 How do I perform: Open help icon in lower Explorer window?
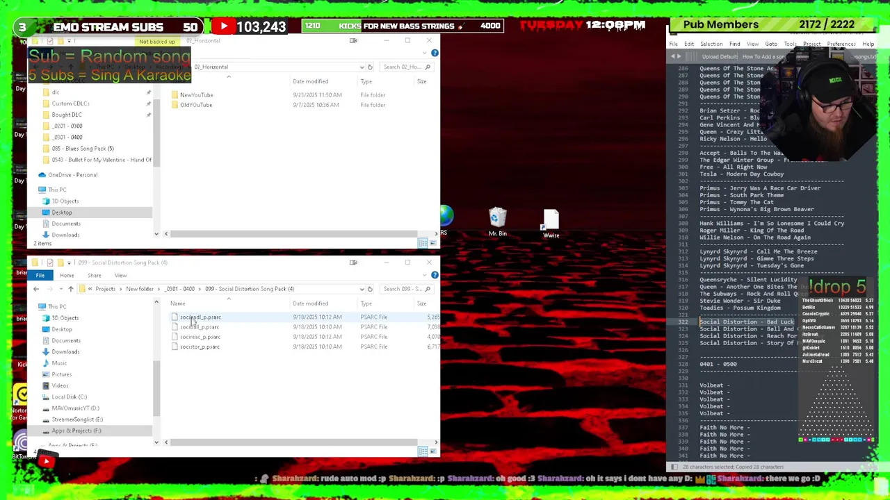[435, 275]
